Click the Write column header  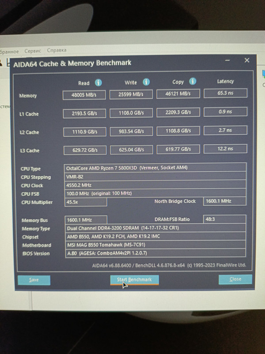[x=131, y=83]
